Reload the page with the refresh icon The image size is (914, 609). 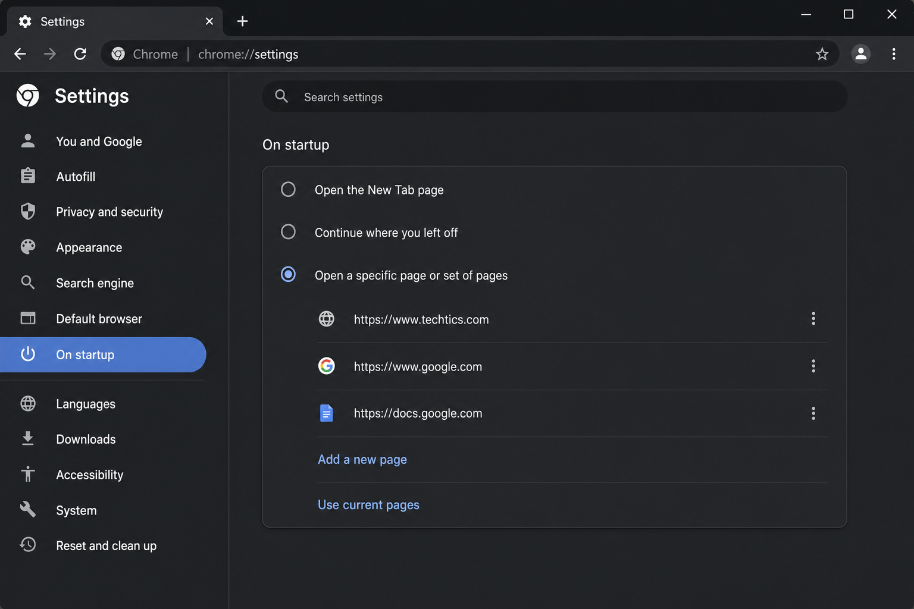coord(80,54)
